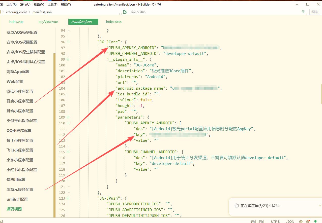Select 支付宝小程序配置 in the sidebar
322x223 pixels.
point(22,121)
